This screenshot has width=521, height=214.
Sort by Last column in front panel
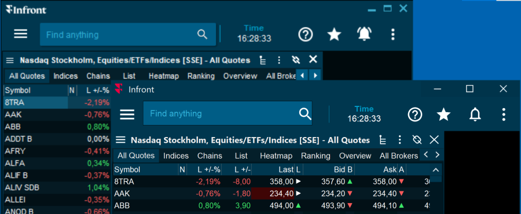click(273, 169)
